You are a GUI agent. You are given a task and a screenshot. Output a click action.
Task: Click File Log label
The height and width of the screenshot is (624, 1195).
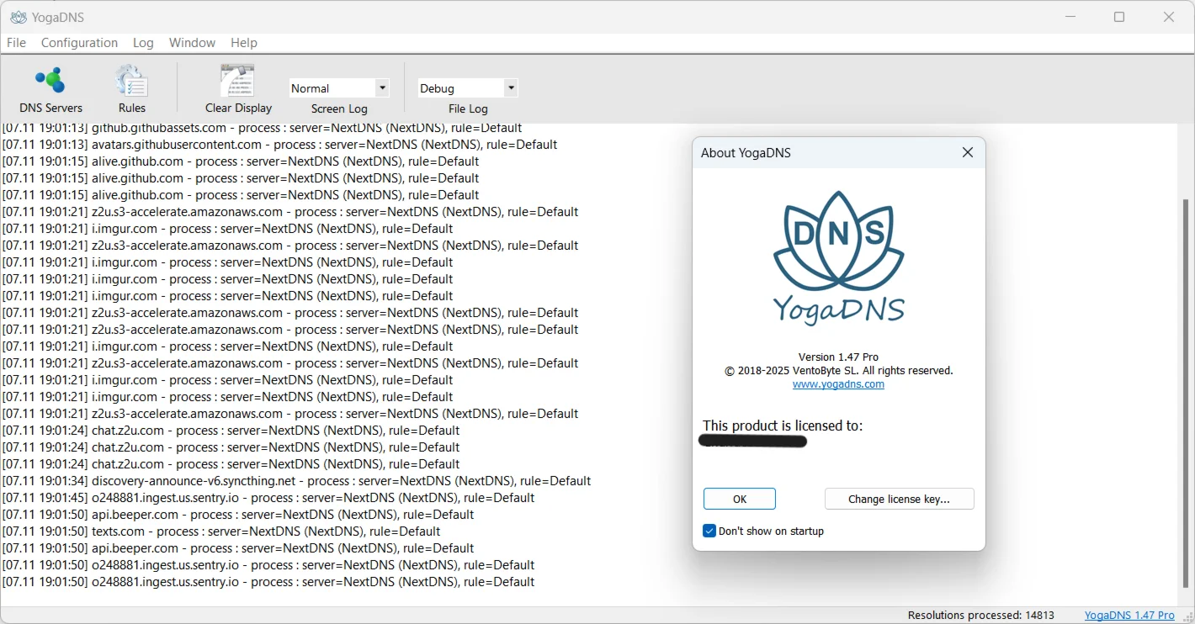(x=468, y=108)
